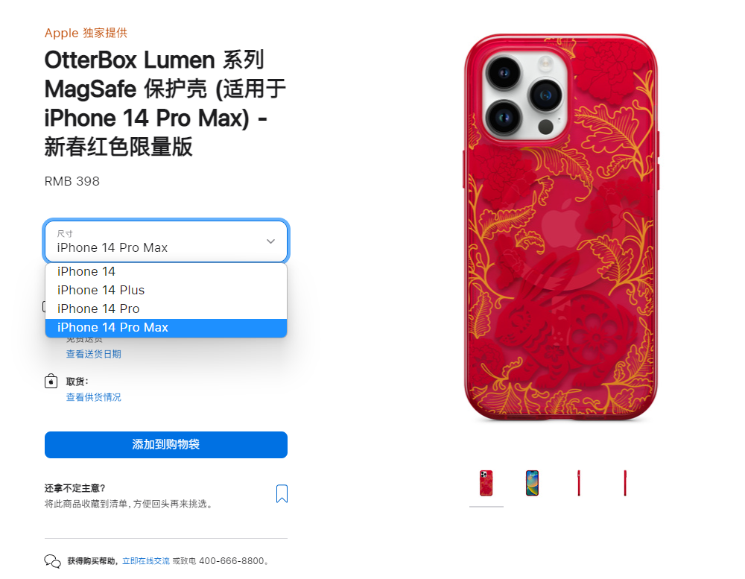
Task: Select the third side-view thumbnail
Action: 579,483
